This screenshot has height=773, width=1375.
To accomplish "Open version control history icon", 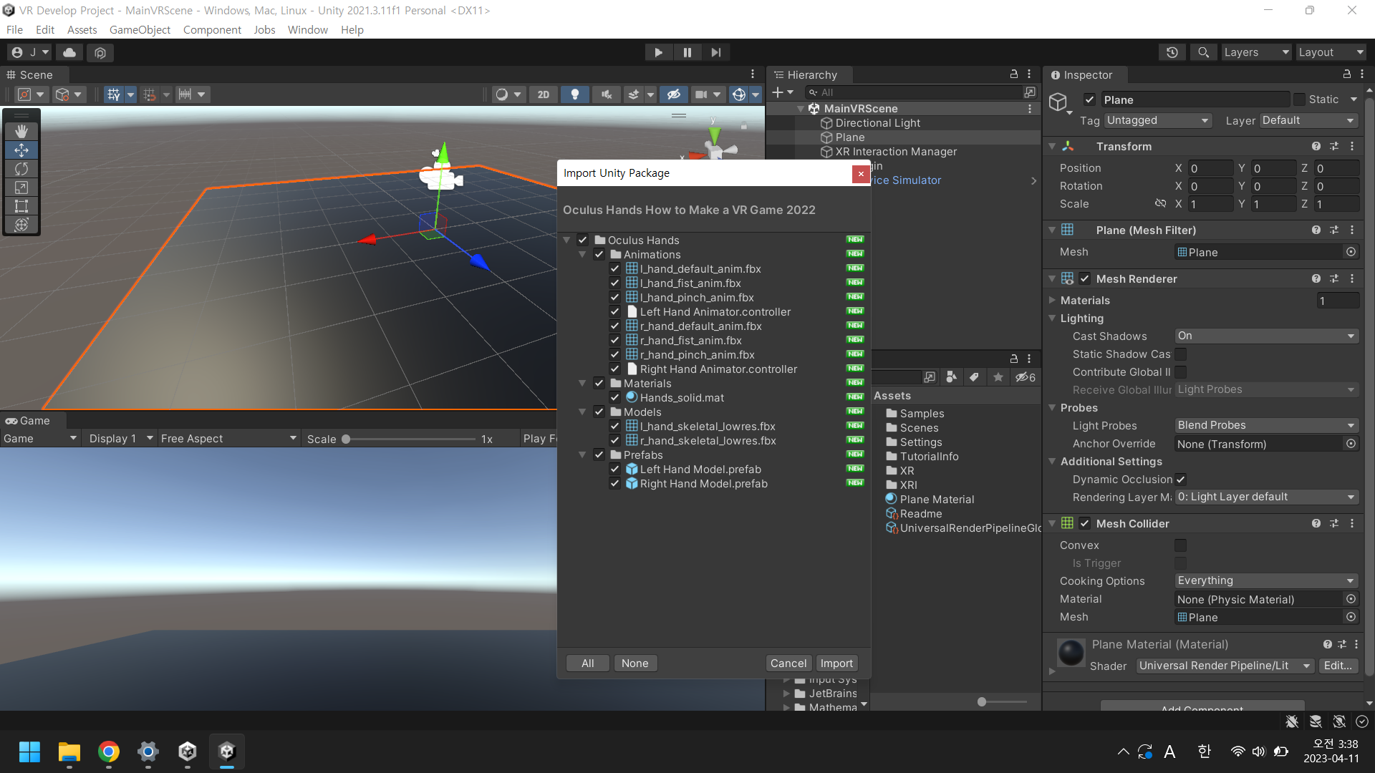I will tap(1172, 52).
